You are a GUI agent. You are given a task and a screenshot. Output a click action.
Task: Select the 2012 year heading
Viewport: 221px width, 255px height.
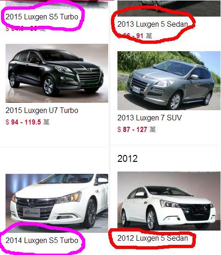(128, 159)
